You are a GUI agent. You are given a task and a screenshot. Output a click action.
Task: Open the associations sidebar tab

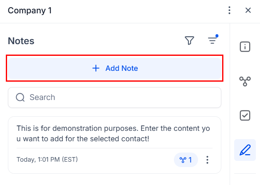tap(245, 81)
